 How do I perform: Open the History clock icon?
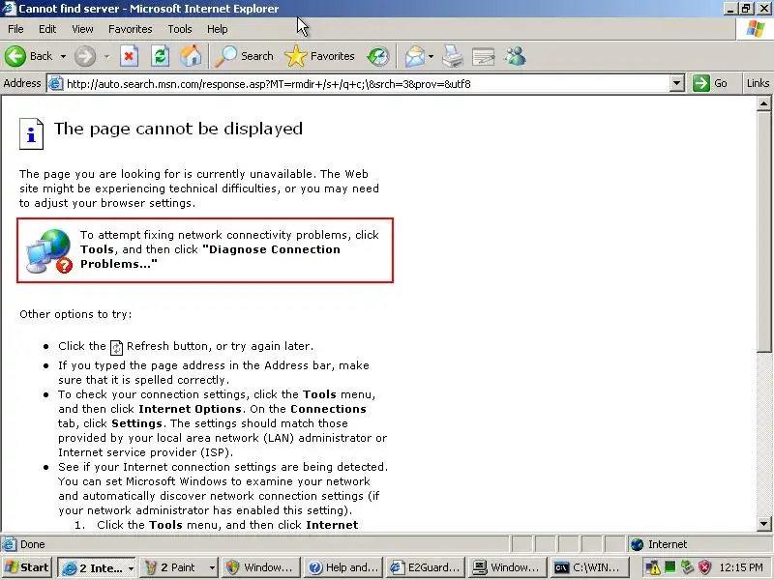coord(378,56)
